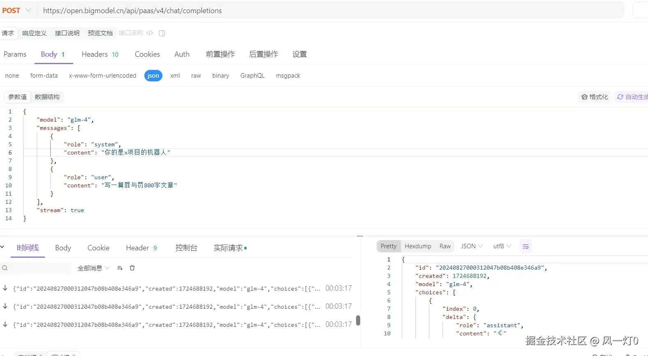The width and height of the screenshot is (648, 356).
Task: Select the msgpack body type
Action: pos(288,76)
